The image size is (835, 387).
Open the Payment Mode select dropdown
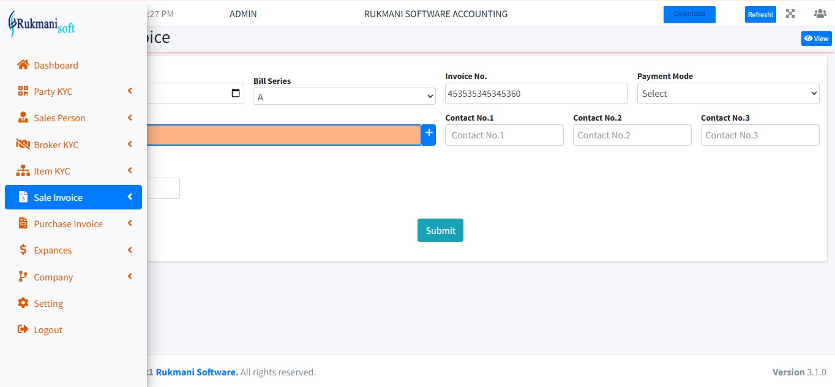coord(728,93)
